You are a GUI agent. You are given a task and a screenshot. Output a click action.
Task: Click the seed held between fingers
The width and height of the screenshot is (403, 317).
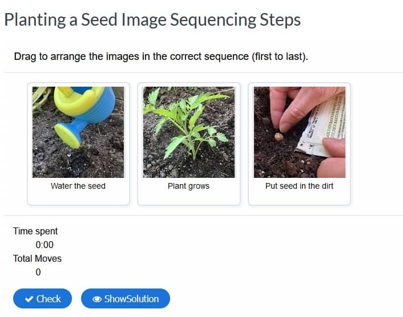(279, 136)
